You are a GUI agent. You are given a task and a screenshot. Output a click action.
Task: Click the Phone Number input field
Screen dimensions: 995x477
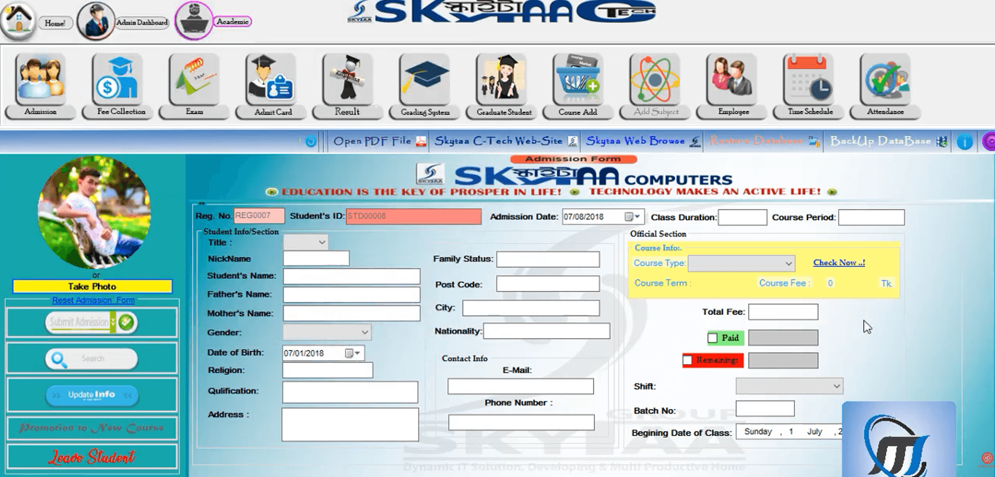tap(521, 422)
